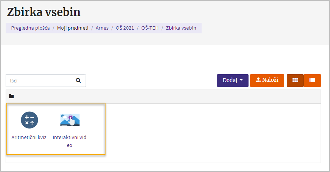Go to Pregledna plošča breadcrumb
This screenshot has width=330, height=172.
click(30, 28)
